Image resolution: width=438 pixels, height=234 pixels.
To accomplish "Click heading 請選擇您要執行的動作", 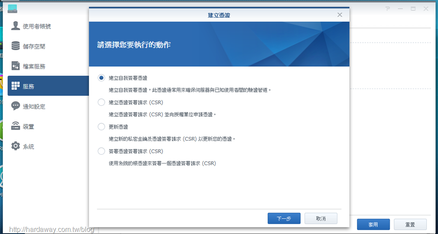I will click(x=134, y=44).
